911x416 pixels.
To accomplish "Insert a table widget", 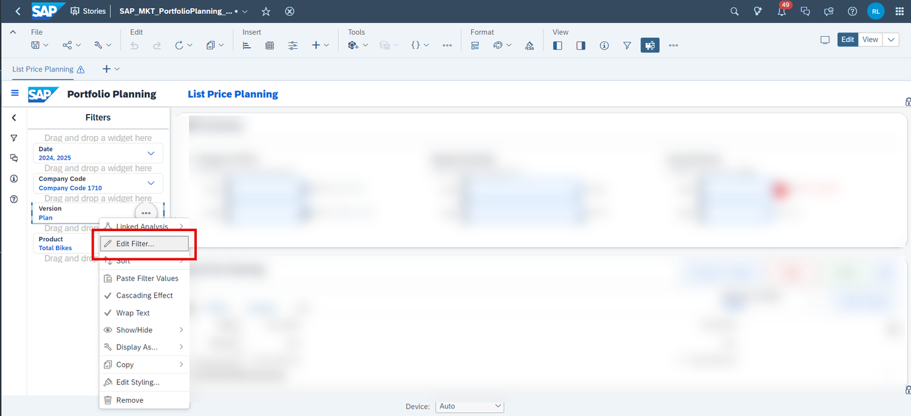I will (x=270, y=46).
